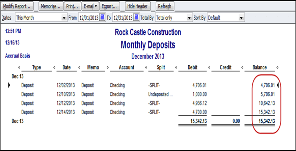Click the December 2013 subtitle
The height and width of the screenshot is (151, 296).
(148, 56)
